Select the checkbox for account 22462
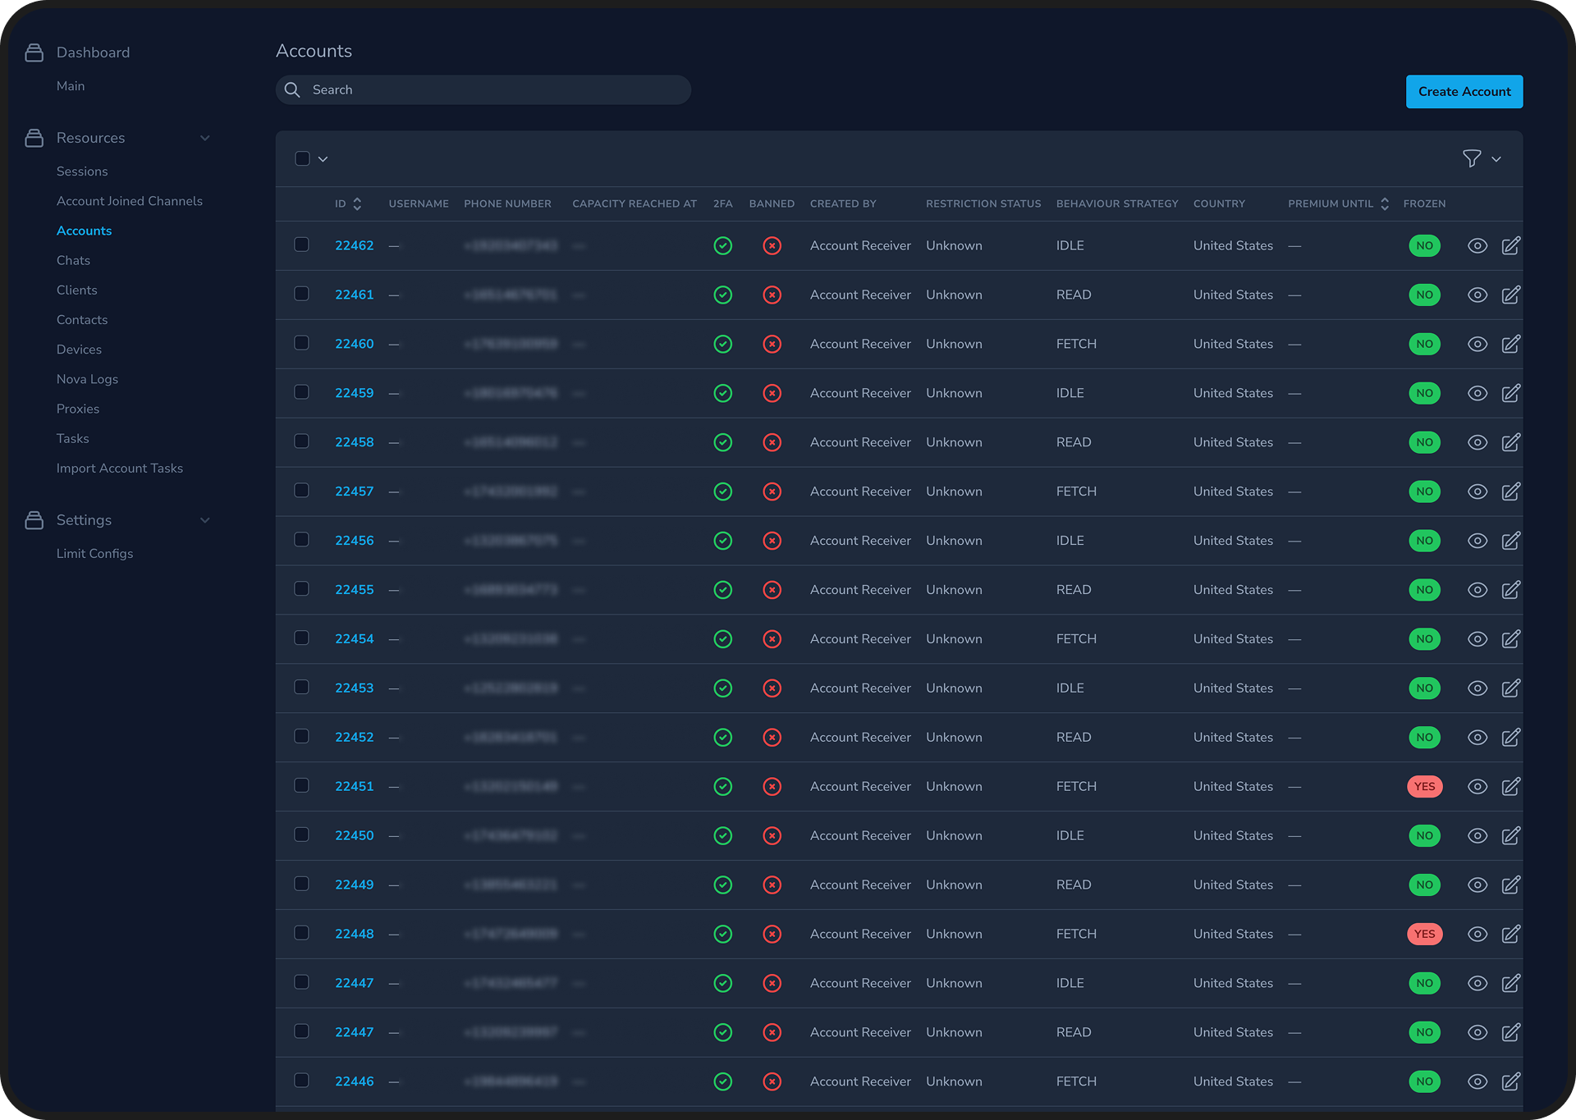1576x1120 pixels. (301, 245)
